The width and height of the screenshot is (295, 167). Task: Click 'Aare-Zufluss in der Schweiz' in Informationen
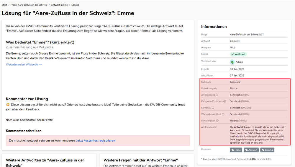coord(245,35)
